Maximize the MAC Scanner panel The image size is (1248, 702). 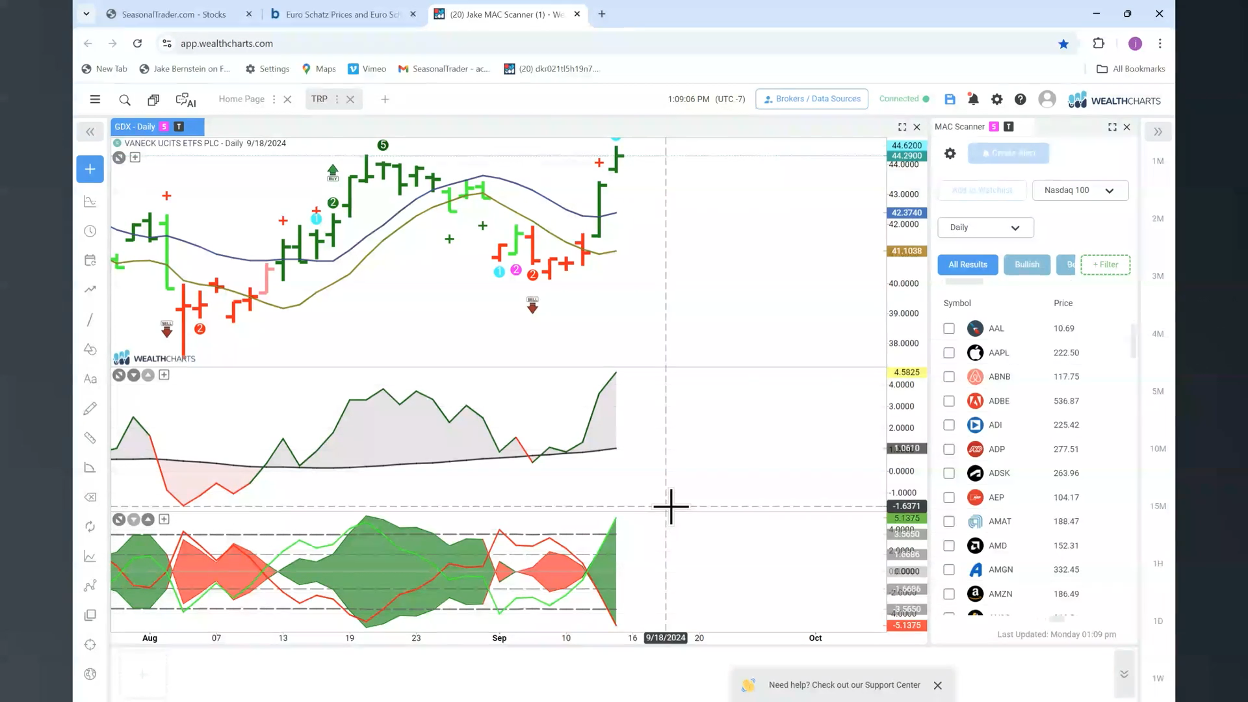coord(1112,127)
